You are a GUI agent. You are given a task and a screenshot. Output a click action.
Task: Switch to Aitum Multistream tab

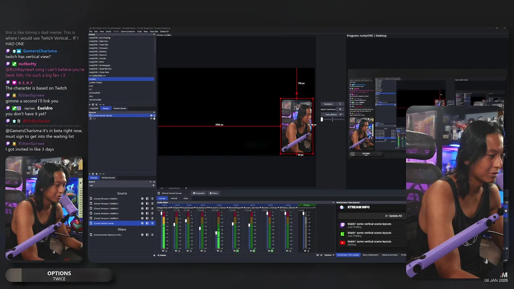371,255
